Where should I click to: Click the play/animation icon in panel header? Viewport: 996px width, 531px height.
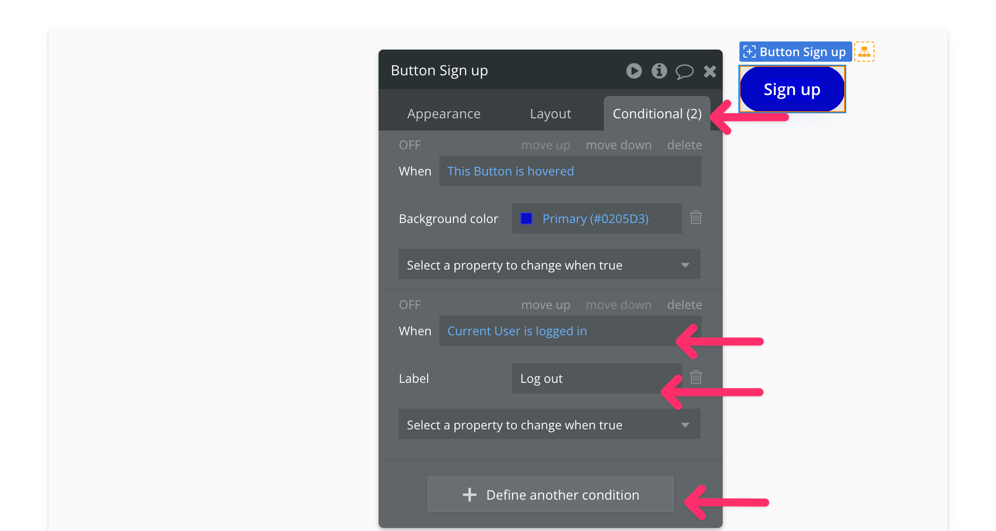point(634,71)
